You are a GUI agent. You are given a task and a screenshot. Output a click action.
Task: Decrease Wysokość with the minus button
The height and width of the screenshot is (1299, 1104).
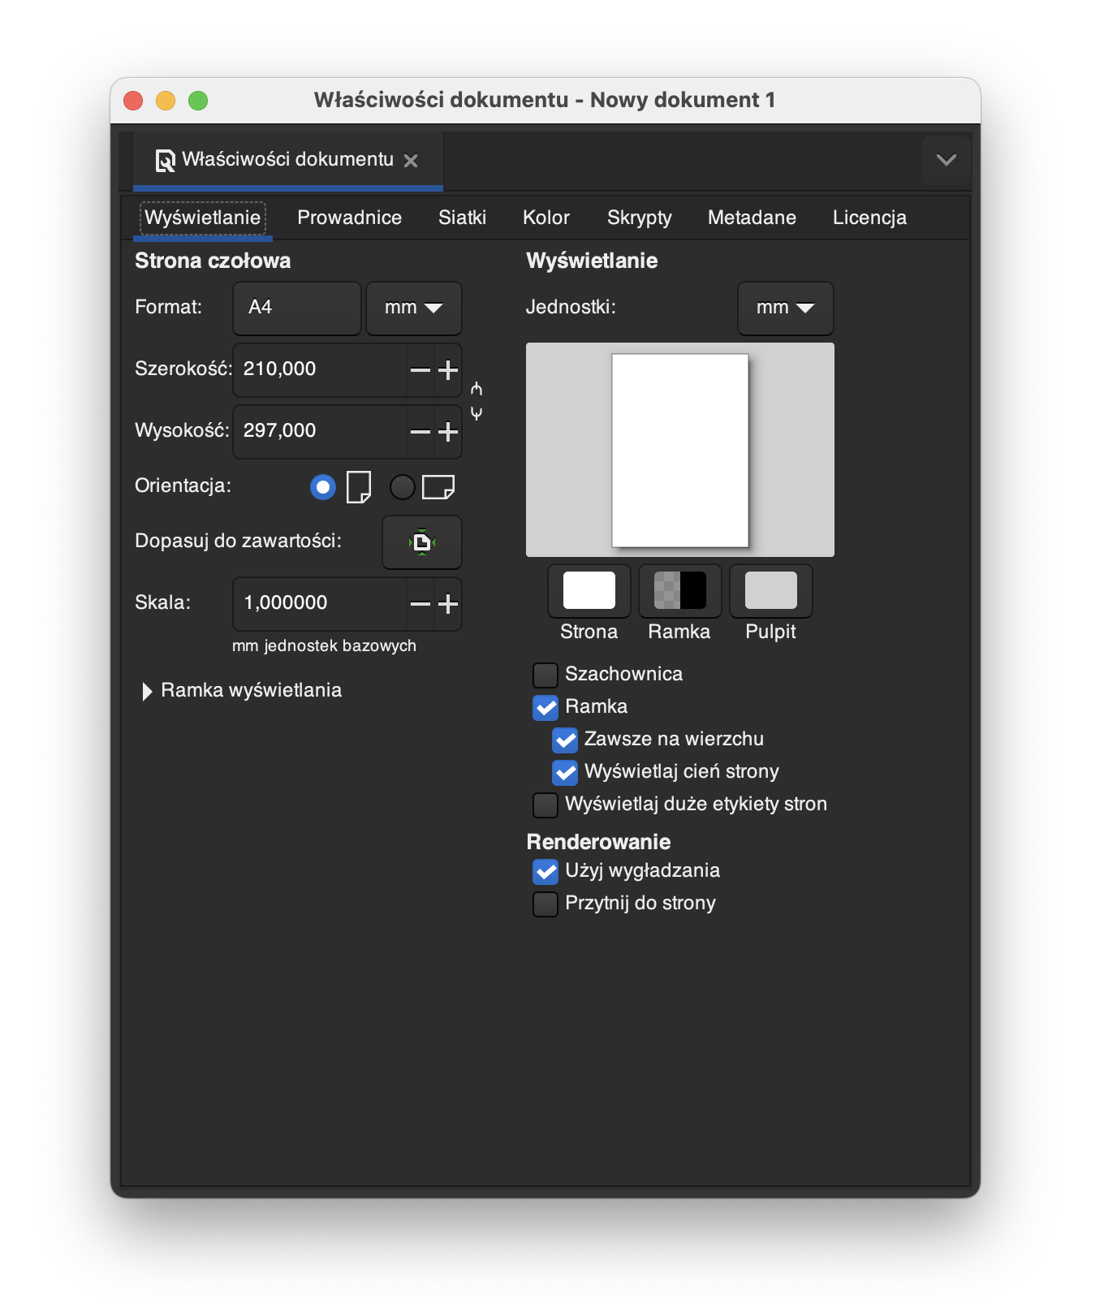tap(420, 432)
